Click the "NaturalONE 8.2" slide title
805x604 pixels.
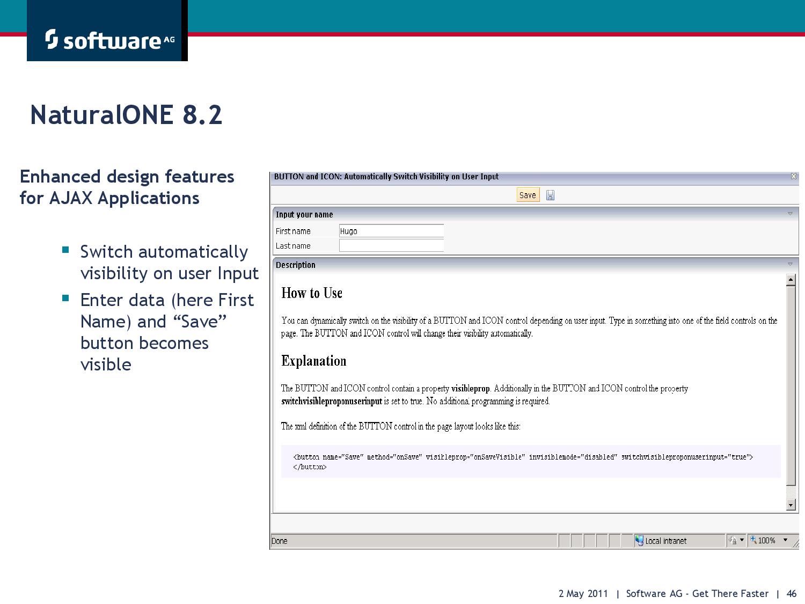pos(126,114)
